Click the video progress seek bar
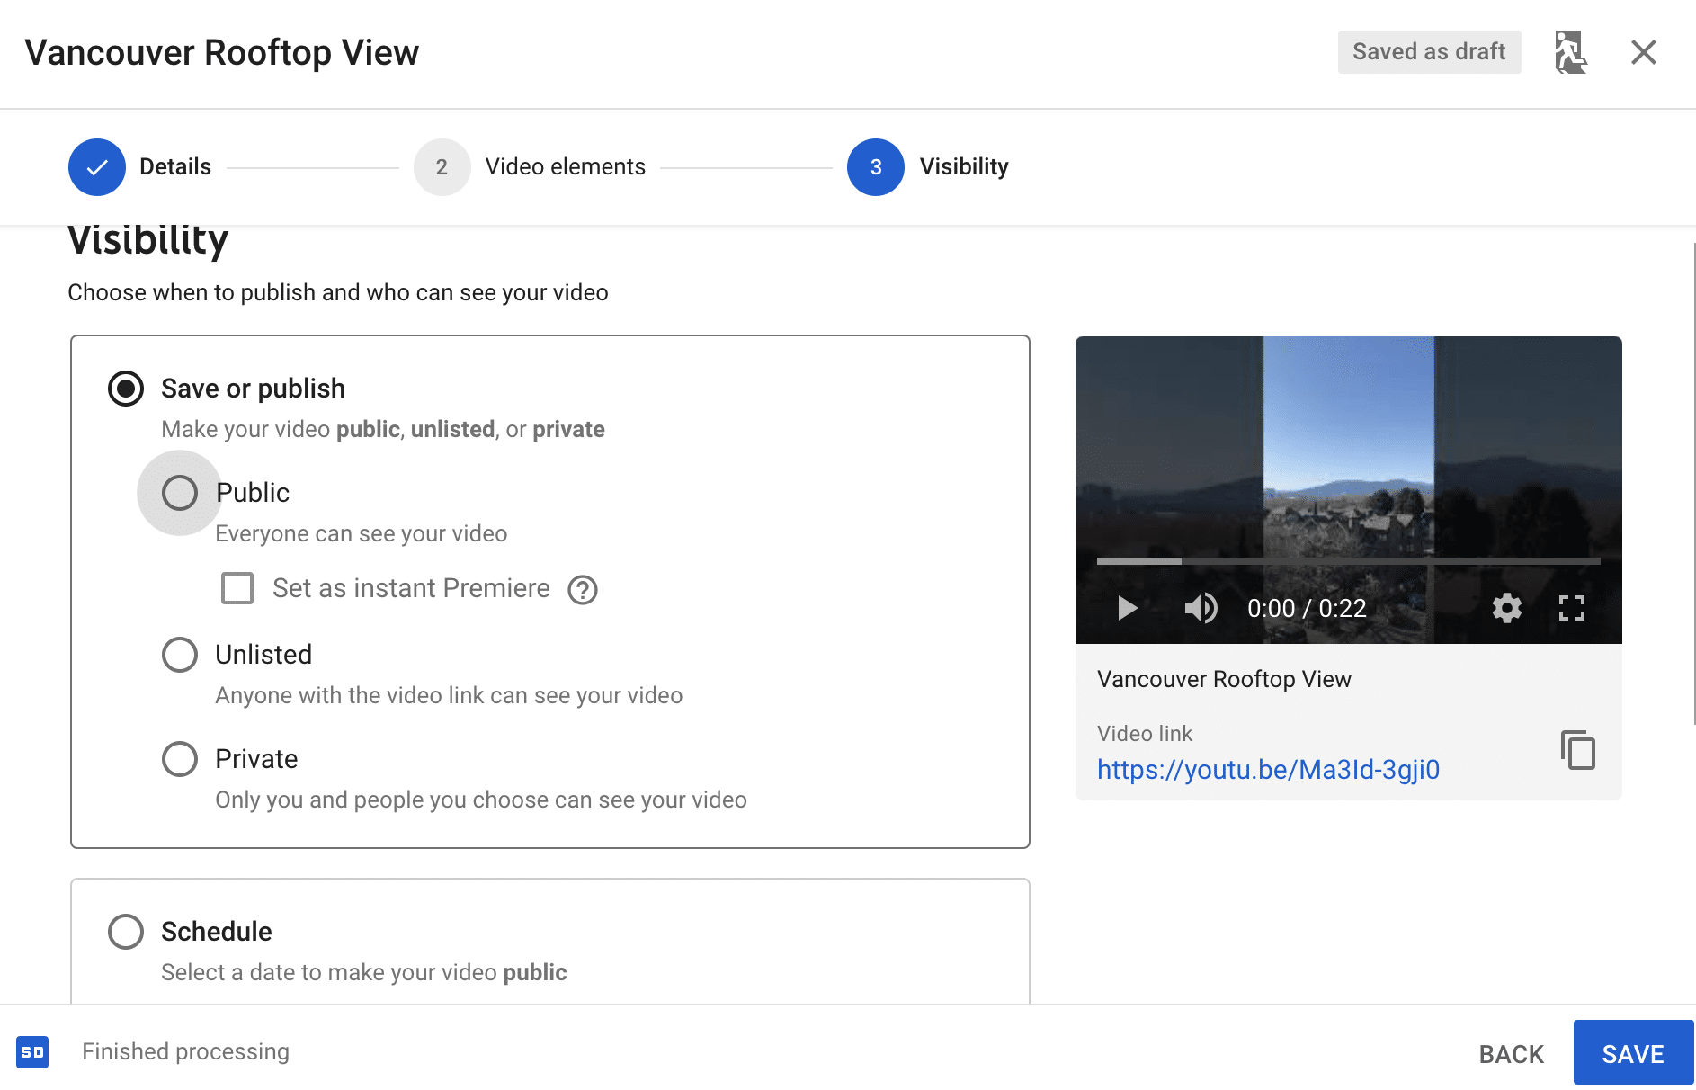The width and height of the screenshot is (1696, 1090). click(x=1349, y=559)
